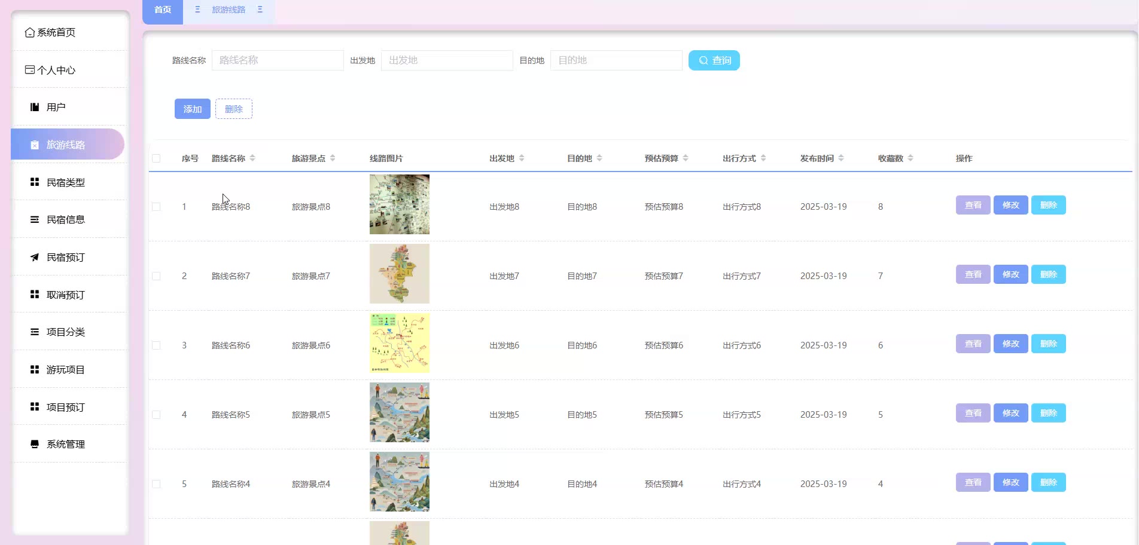The width and height of the screenshot is (1139, 545).
Task: Click the list icon beside 民宿信息
Action: (x=35, y=220)
